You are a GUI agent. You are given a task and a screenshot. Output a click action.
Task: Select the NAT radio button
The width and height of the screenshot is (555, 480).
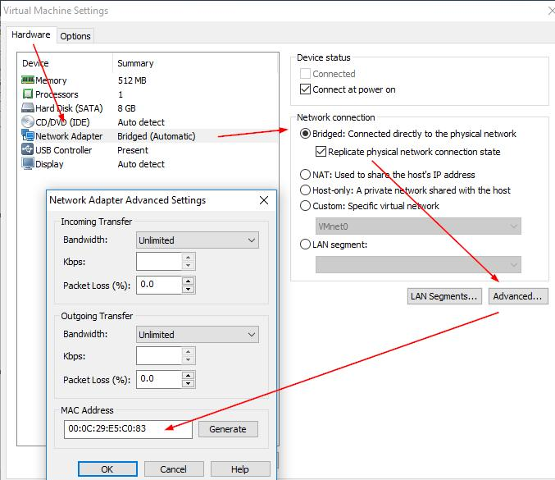(306, 175)
